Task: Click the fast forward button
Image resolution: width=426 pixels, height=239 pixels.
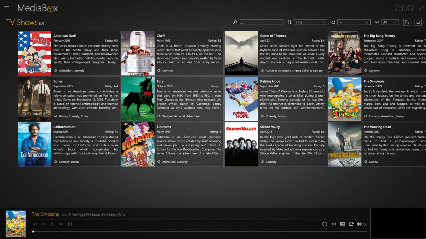Action: [61, 224]
